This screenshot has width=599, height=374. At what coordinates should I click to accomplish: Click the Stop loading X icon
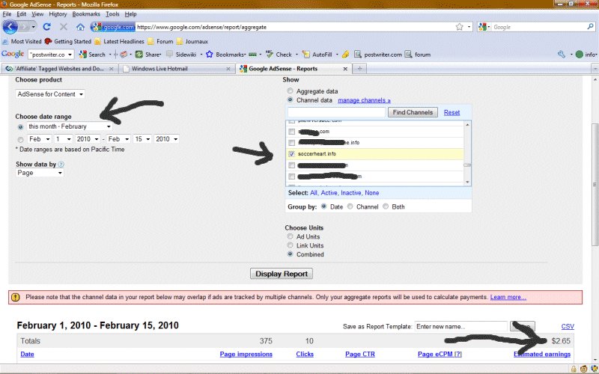[x=64, y=27]
